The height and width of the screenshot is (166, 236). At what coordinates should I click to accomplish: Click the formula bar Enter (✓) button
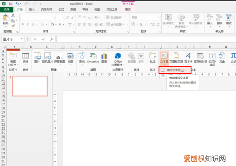[44, 39]
